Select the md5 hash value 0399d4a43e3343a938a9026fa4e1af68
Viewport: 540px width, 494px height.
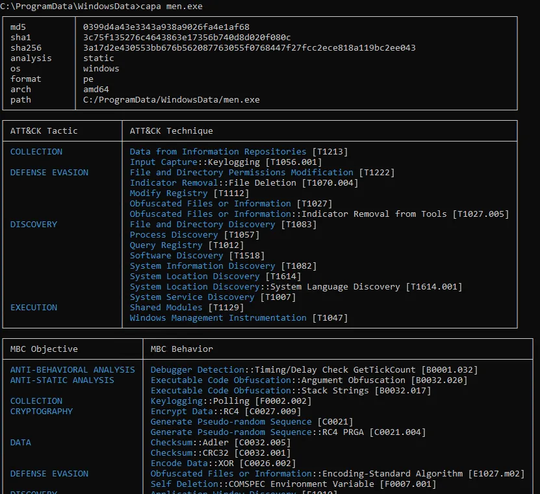pos(166,27)
